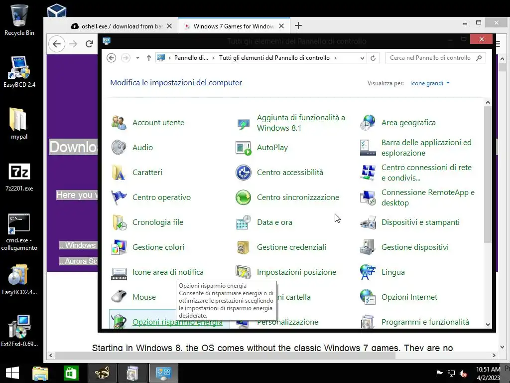Click scroll-down arrow in Control Panel list

coord(488,324)
